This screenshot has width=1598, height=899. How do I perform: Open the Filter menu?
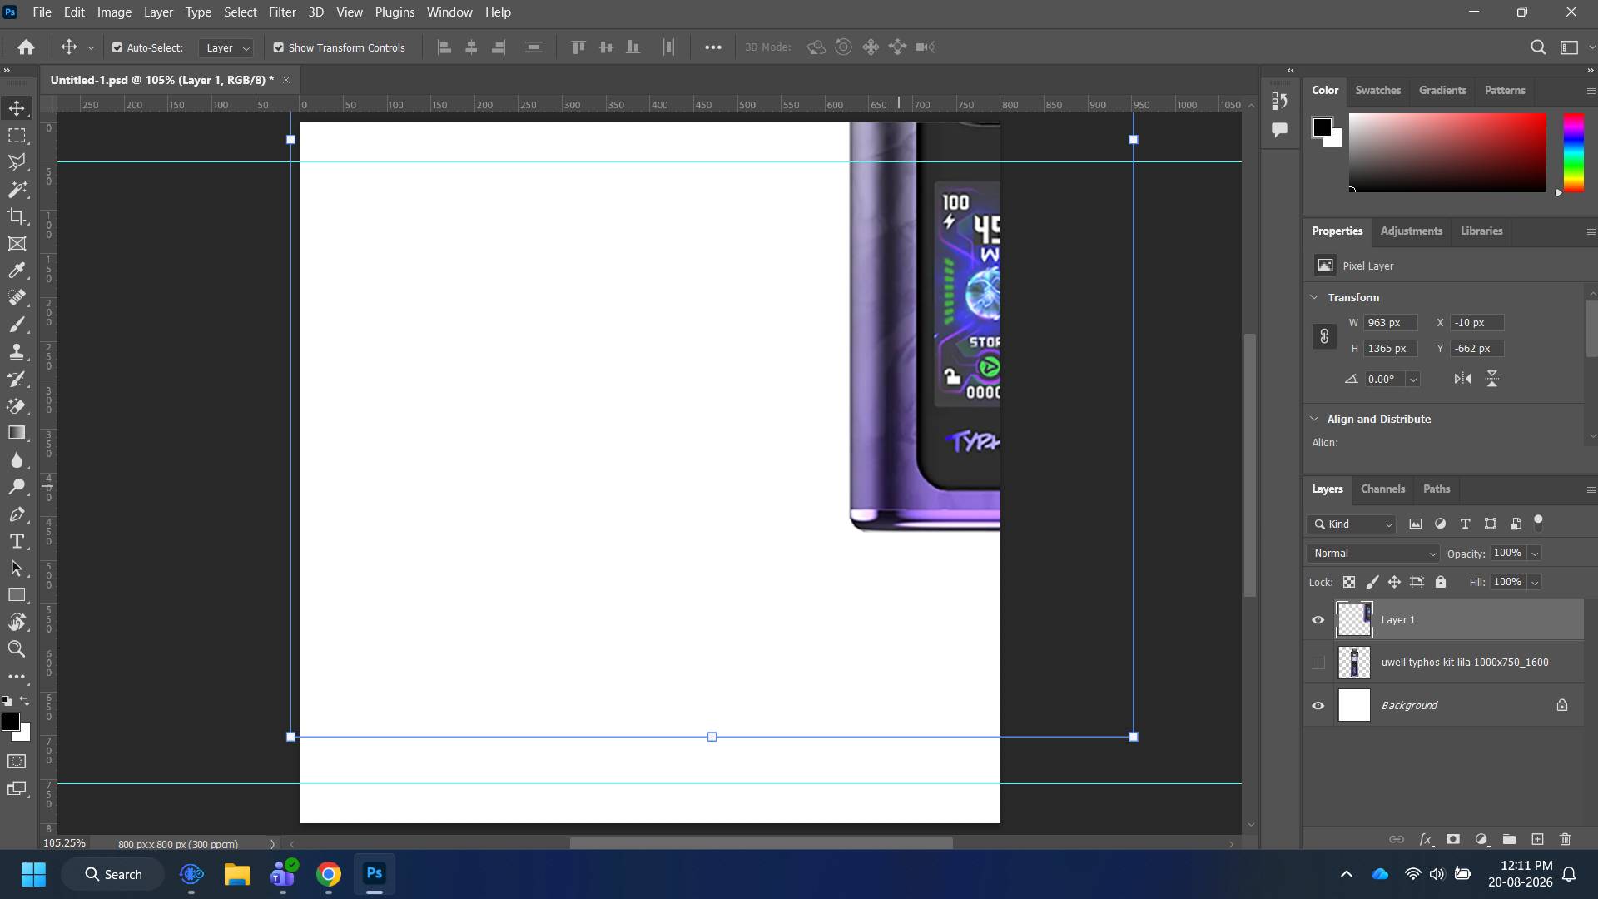(282, 12)
